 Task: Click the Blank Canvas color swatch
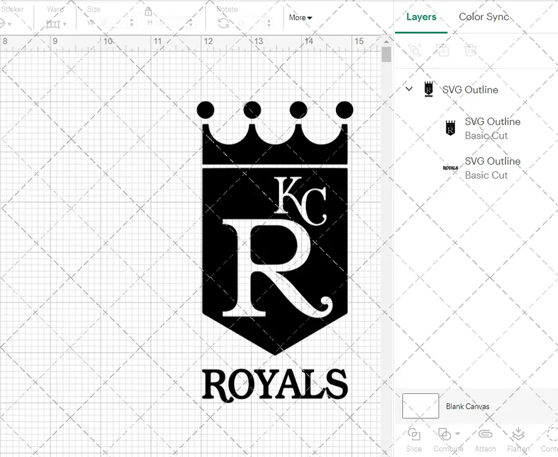420,406
